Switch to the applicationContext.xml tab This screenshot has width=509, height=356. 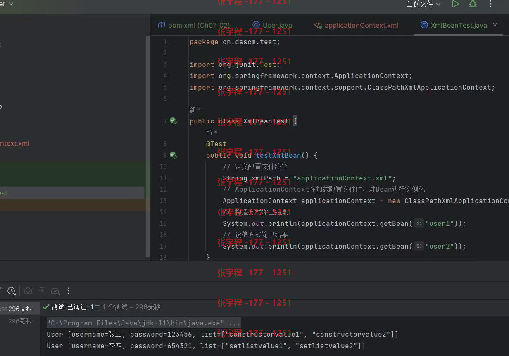pyautogui.click(x=356, y=25)
